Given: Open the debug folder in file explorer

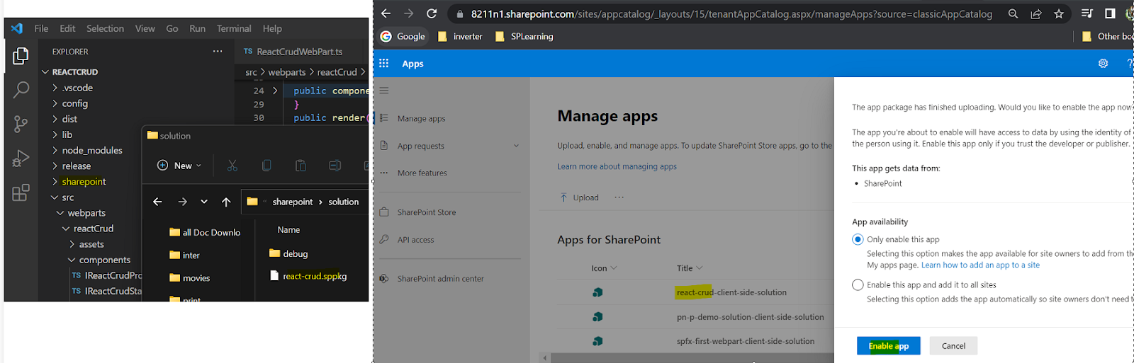Looking at the screenshot, I should 295,253.
